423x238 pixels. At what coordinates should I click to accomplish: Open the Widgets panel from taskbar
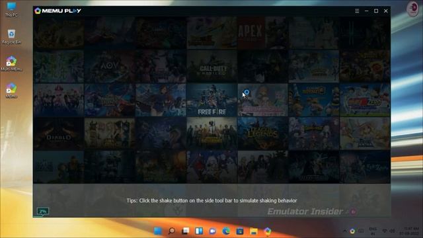pyautogui.click(x=199, y=231)
